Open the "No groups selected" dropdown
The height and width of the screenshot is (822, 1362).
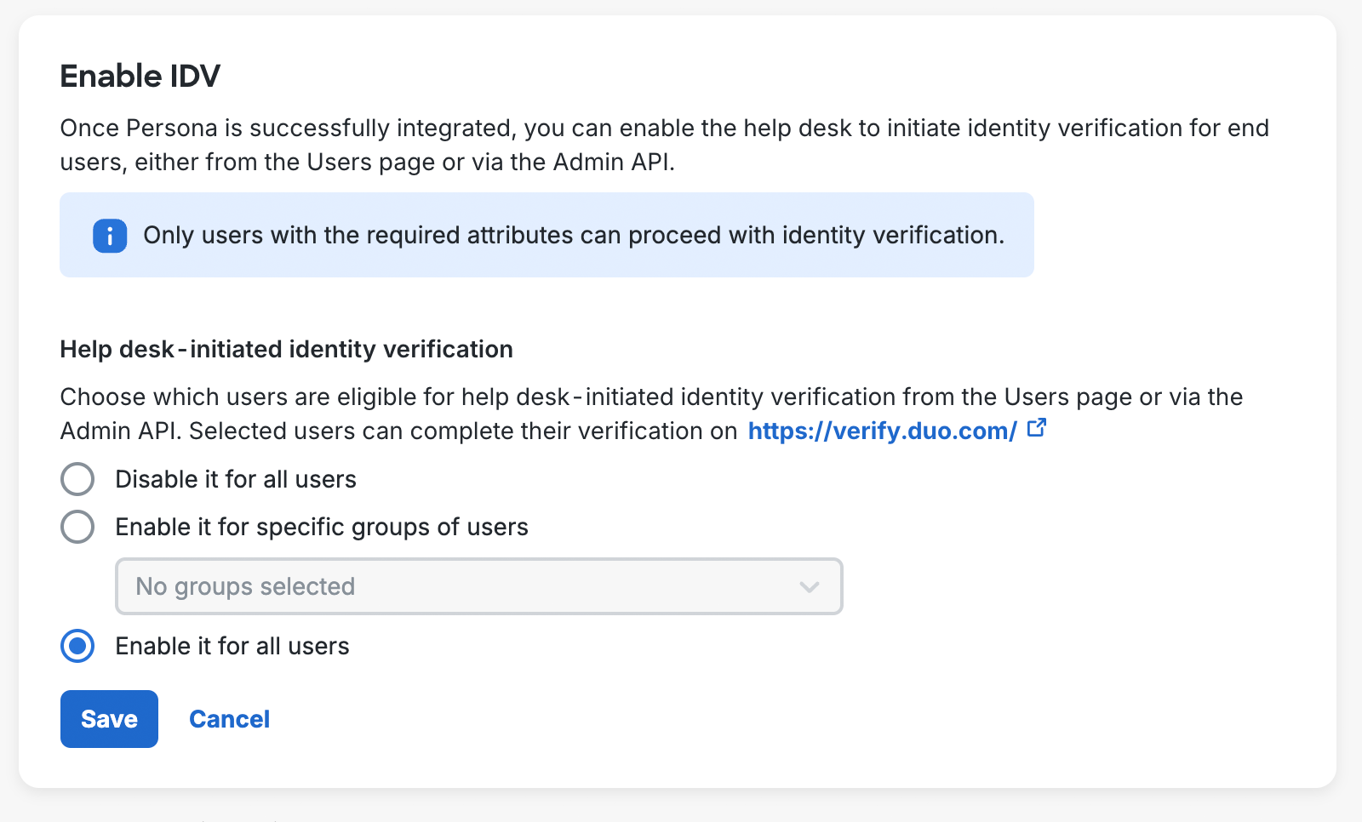tap(478, 586)
